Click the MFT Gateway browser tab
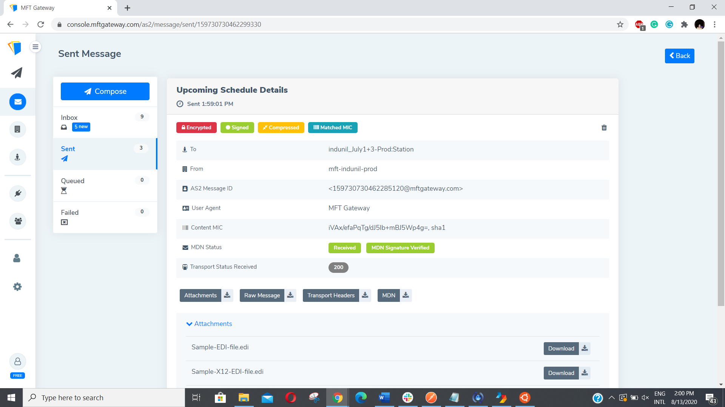Image resolution: width=725 pixels, height=407 pixels. pyautogui.click(x=60, y=8)
